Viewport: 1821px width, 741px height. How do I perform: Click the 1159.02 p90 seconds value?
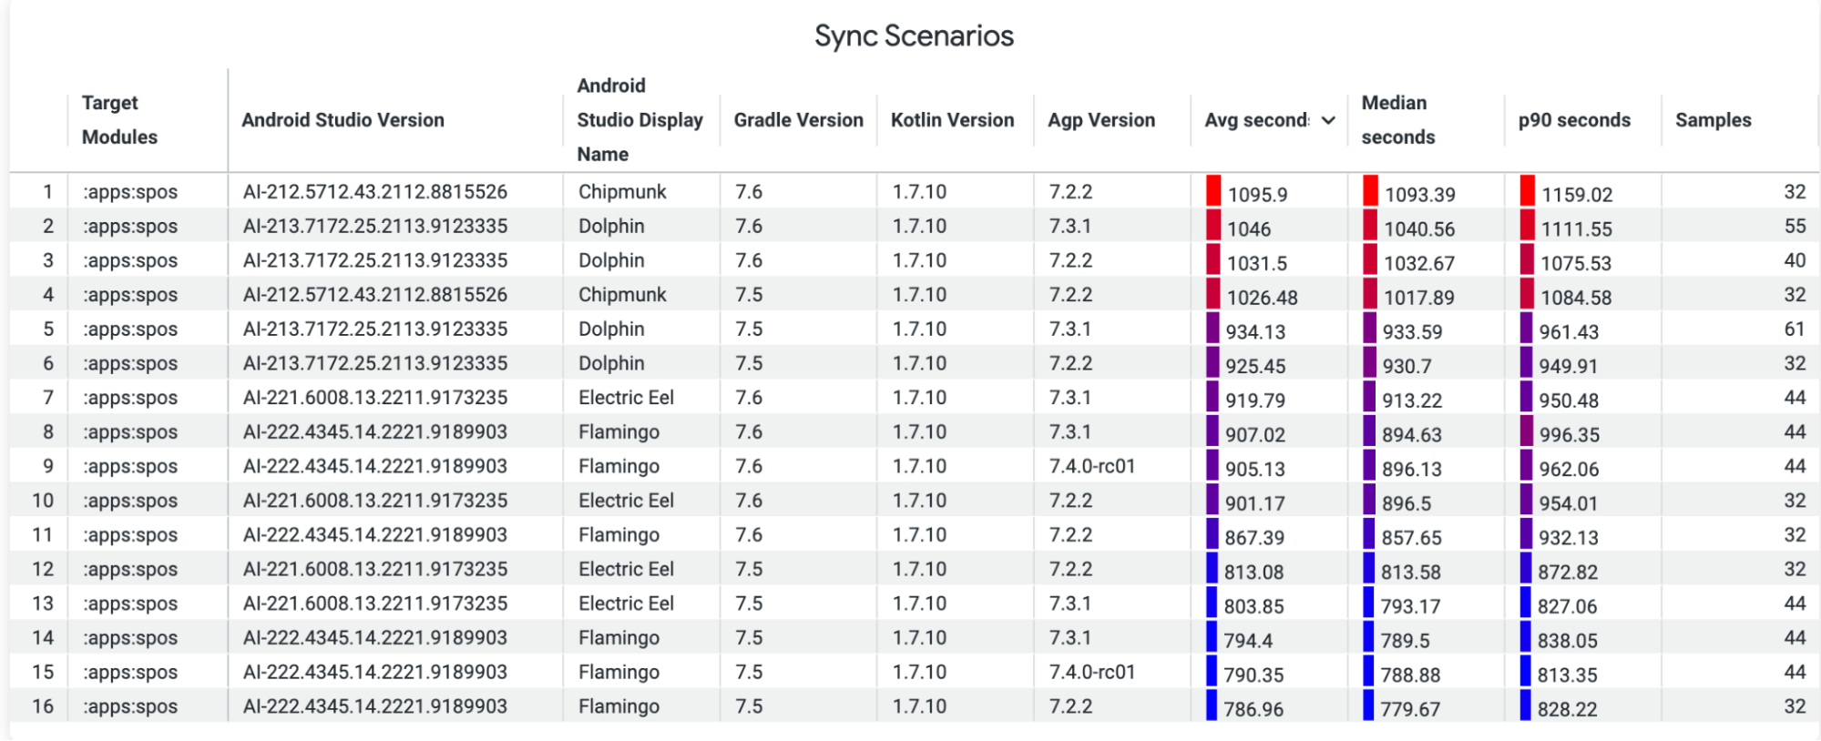pos(1577,195)
